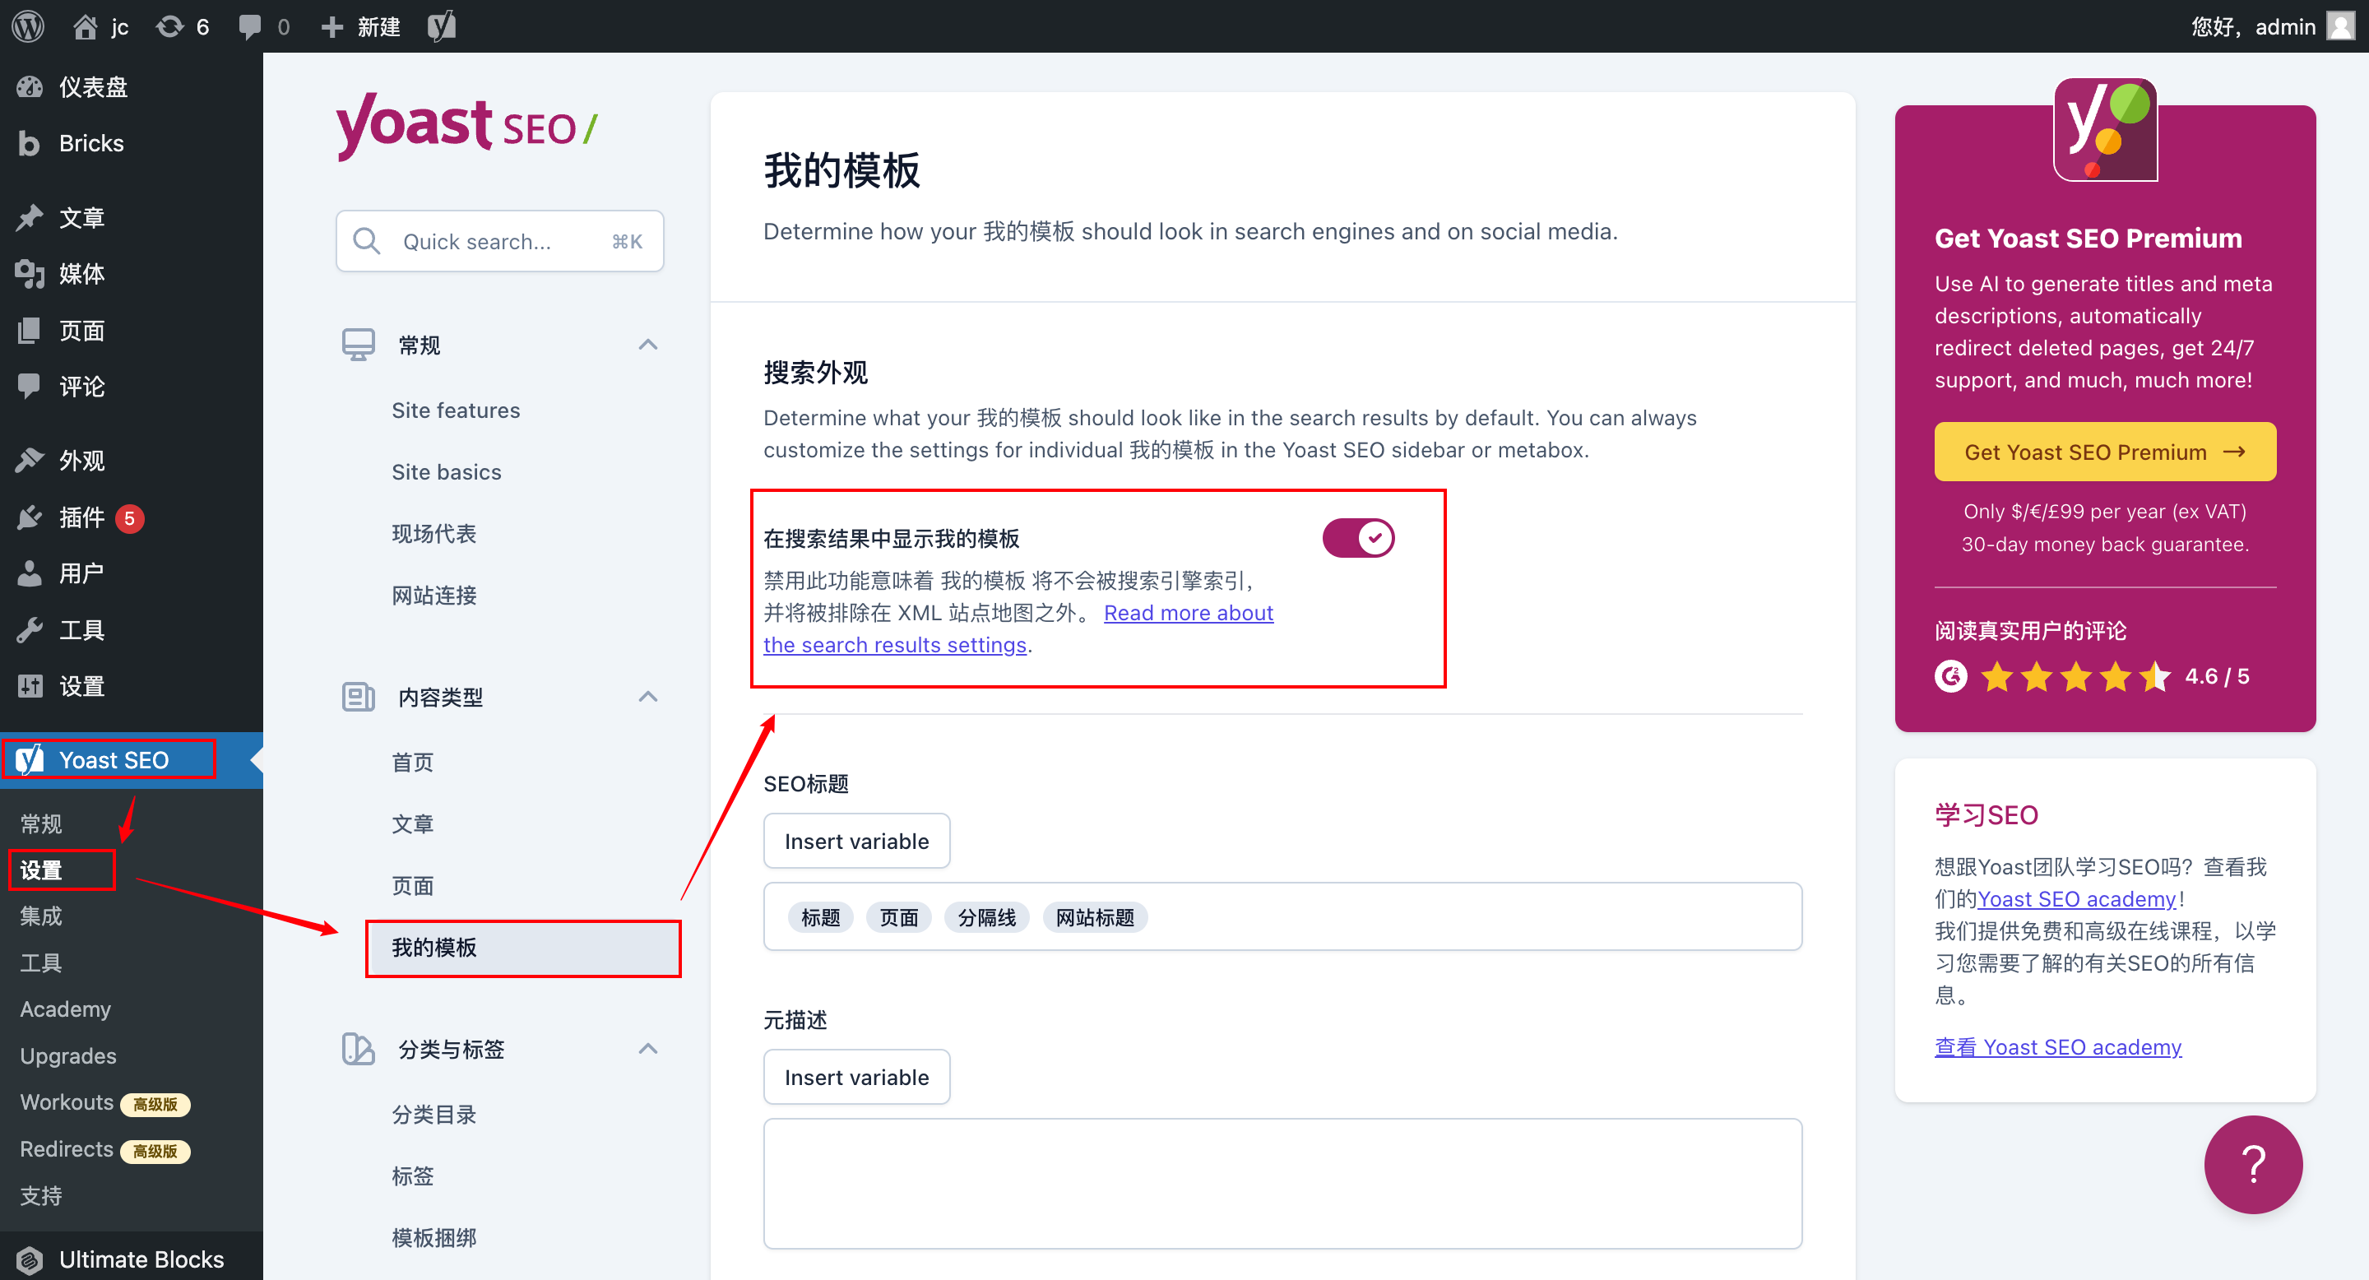Screen dimensions: 2369x1280
Task: Open 现场代表 settings page
Action: 433,533
